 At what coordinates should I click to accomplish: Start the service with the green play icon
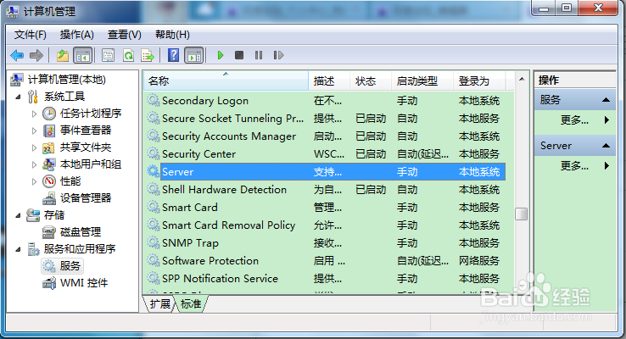(x=220, y=55)
